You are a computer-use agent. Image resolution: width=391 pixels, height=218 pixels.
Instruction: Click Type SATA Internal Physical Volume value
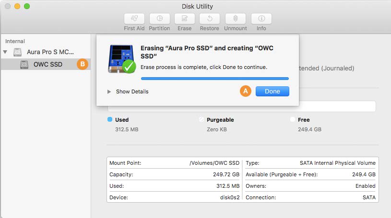coord(338,163)
